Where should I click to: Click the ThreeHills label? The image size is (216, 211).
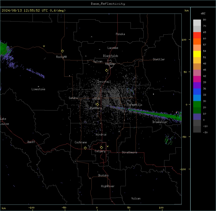pos(135,105)
